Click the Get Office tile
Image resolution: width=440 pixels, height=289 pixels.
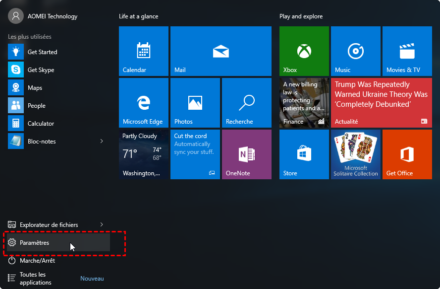click(x=407, y=154)
